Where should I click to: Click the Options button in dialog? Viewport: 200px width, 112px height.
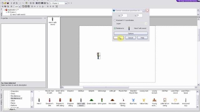(131, 34)
